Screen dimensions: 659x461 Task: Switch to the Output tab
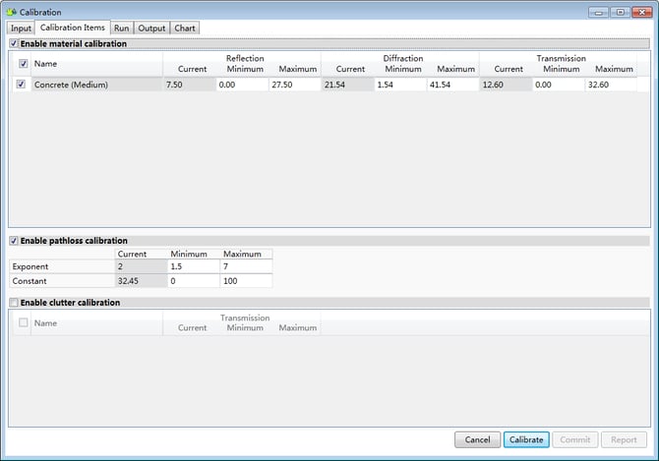point(151,29)
